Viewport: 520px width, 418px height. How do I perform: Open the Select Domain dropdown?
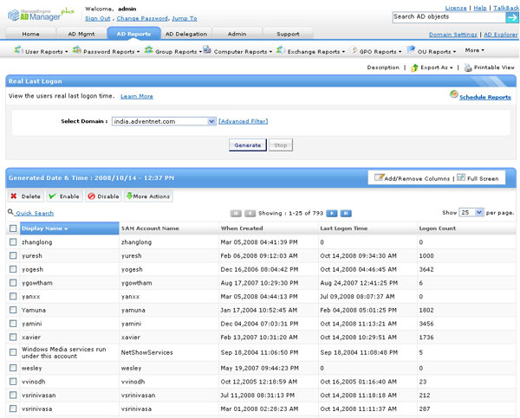pyautogui.click(x=164, y=122)
